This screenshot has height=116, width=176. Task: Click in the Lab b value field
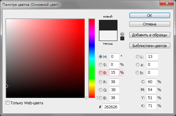[x=152, y=73]
